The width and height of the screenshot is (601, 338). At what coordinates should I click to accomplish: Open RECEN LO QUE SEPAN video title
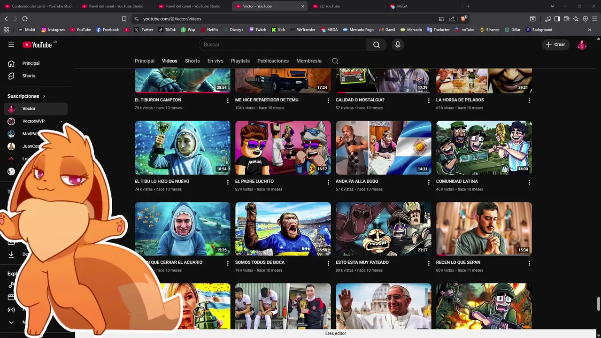[x=458, y=262]
